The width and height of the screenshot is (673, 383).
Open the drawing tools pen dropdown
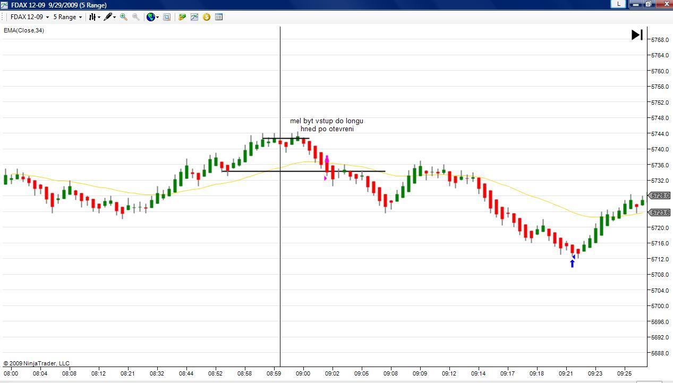(110, 17)
